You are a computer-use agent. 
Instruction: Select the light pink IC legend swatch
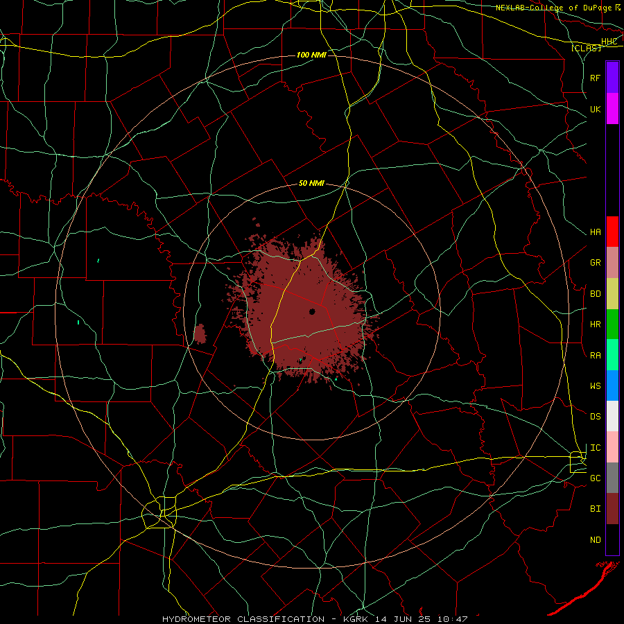click(x=612, y=447)
